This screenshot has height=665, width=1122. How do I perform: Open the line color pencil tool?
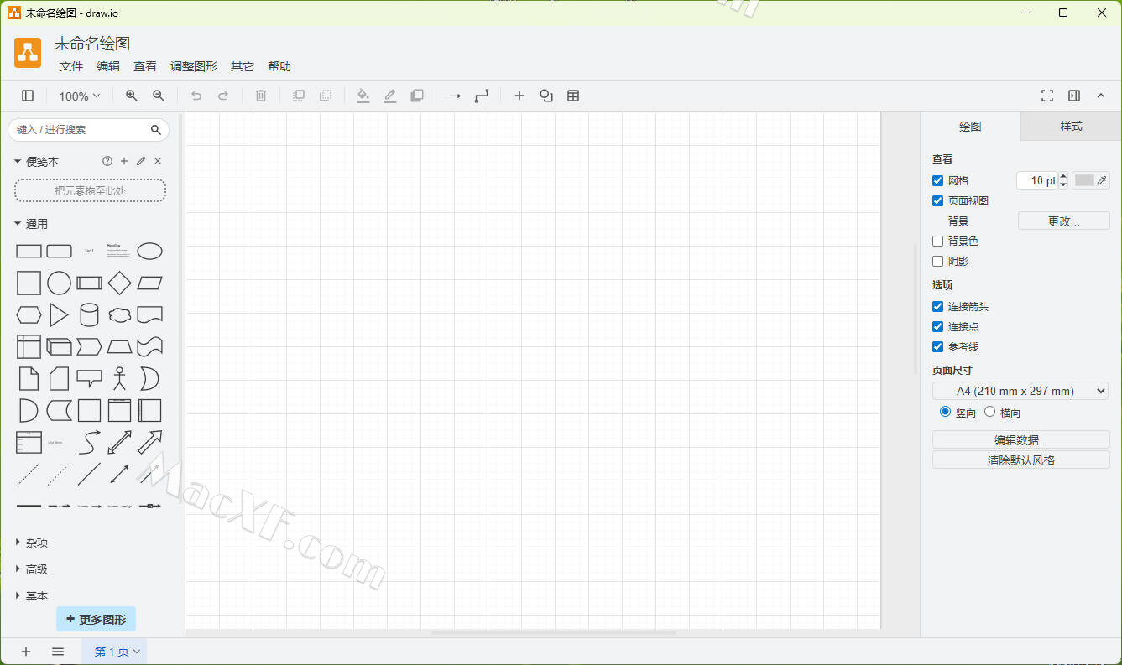point(390,96)
